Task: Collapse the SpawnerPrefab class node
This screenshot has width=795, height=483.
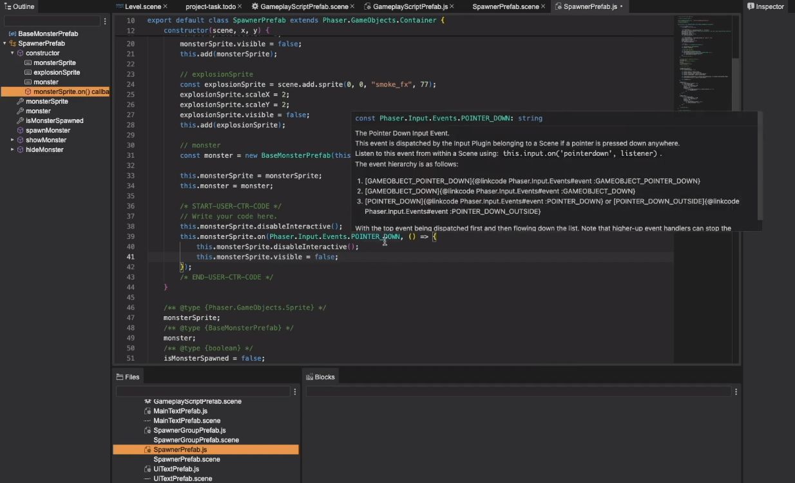Action: tap(5, 43)
